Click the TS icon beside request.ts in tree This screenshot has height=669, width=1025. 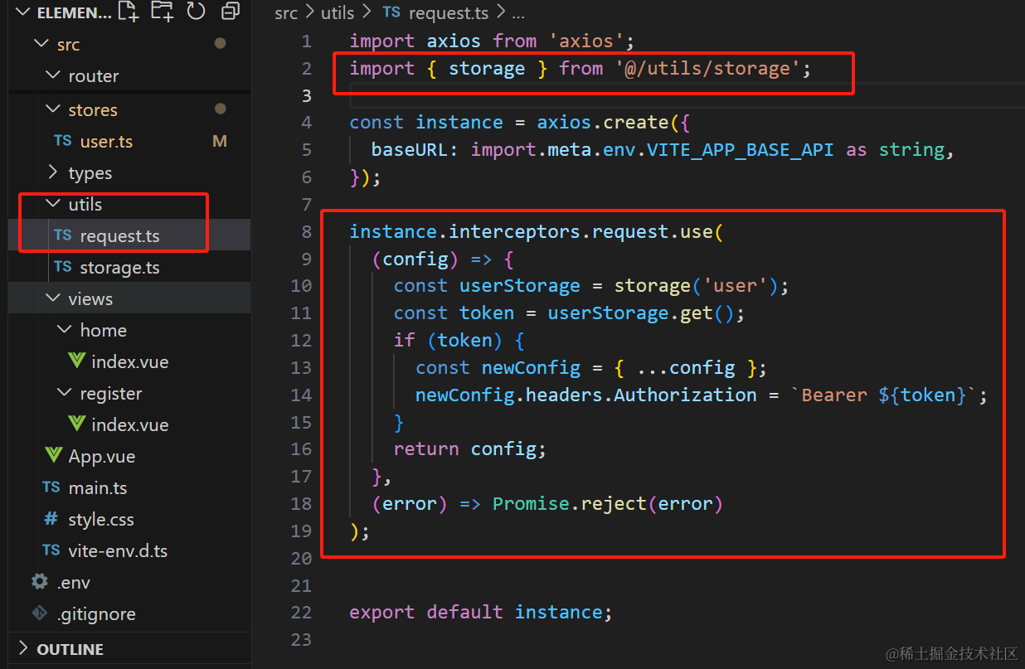point(63,235)
